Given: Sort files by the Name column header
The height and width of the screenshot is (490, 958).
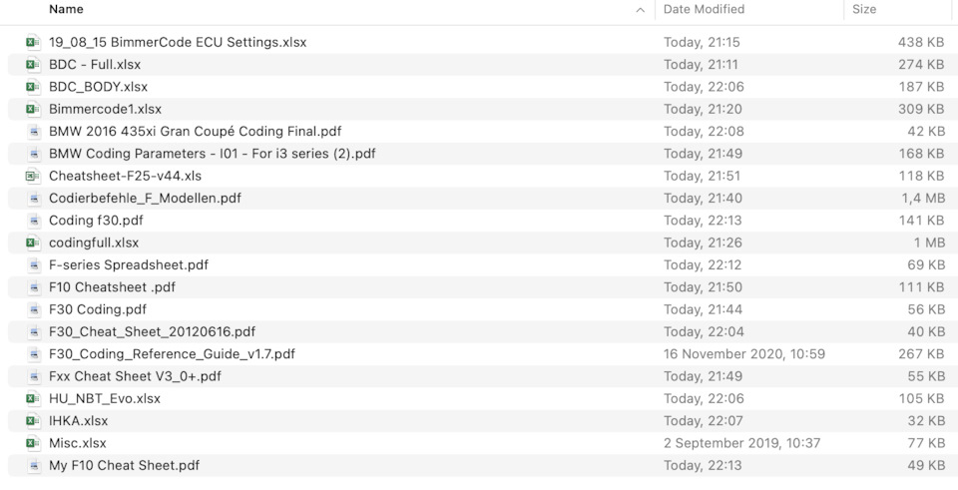Looking at the screenshot, I should pos(66,9).
